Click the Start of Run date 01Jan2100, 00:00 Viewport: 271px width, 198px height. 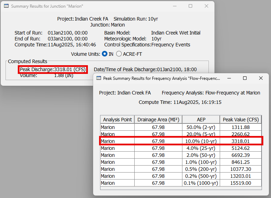coord(68,33)
